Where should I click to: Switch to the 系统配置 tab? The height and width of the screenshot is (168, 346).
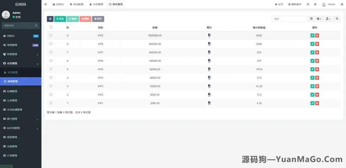pyautogui.click(x=76, y=4)
